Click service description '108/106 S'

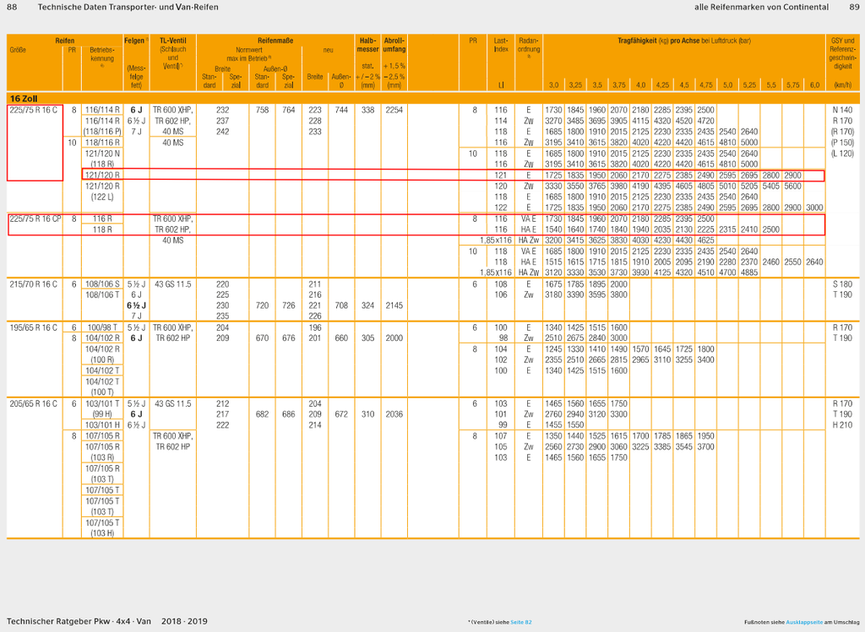(102, 284)
